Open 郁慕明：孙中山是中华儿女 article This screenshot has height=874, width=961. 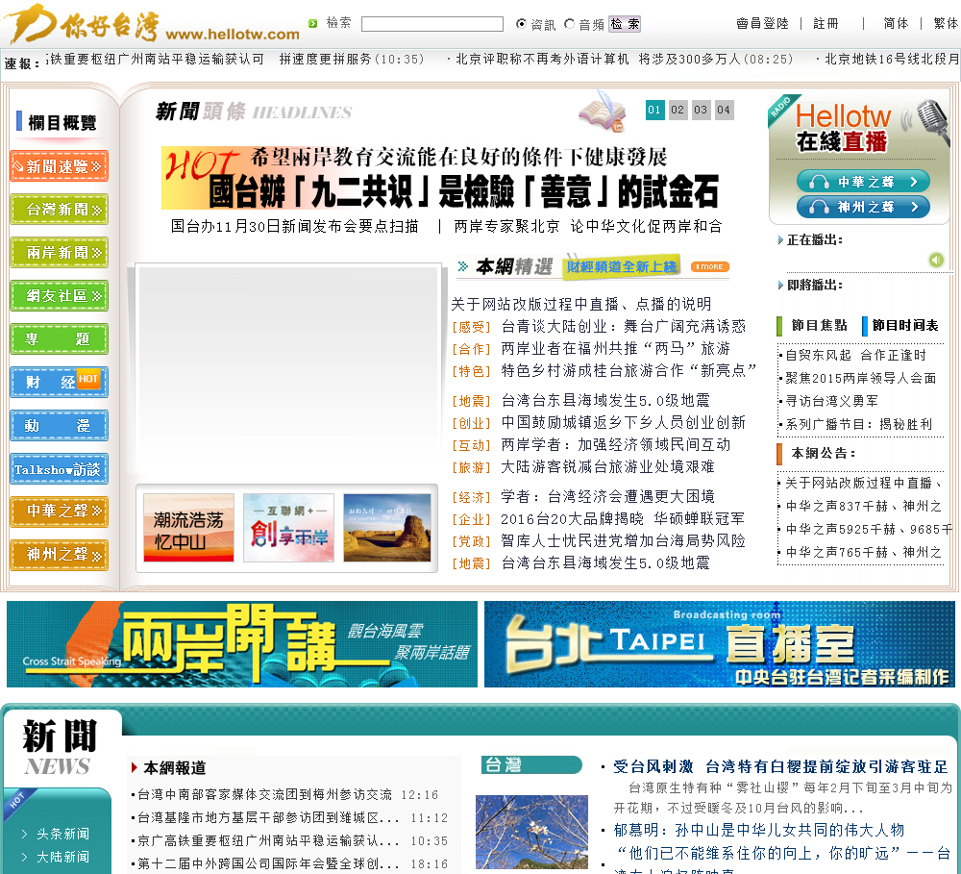click(759, 831)
